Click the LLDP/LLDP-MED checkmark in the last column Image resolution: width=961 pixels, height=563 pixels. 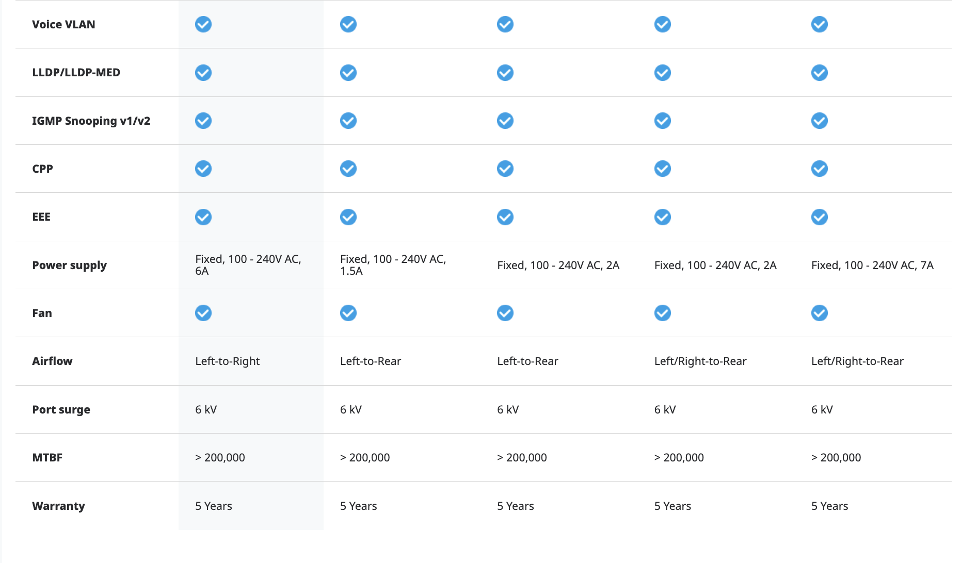click(x=819, y=73)
